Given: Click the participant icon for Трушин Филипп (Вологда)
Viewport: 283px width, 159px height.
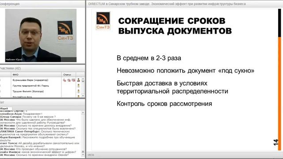Looking at the screenshot, I should (79, 91).
